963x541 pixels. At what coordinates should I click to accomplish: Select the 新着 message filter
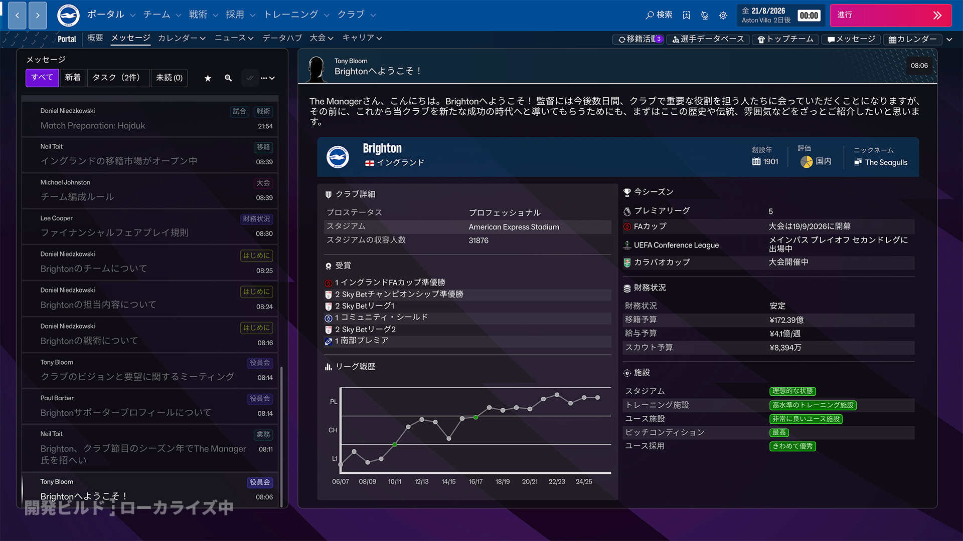click(x=73, y=78)
